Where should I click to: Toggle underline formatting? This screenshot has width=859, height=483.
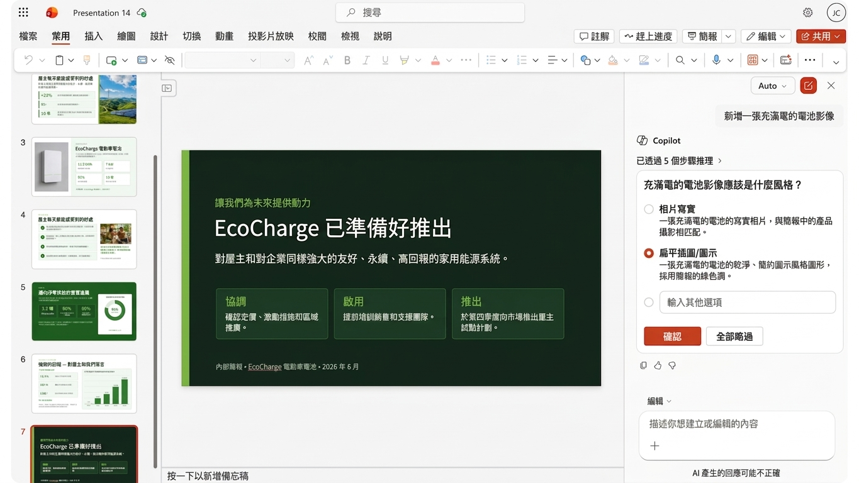pos(385,60)
